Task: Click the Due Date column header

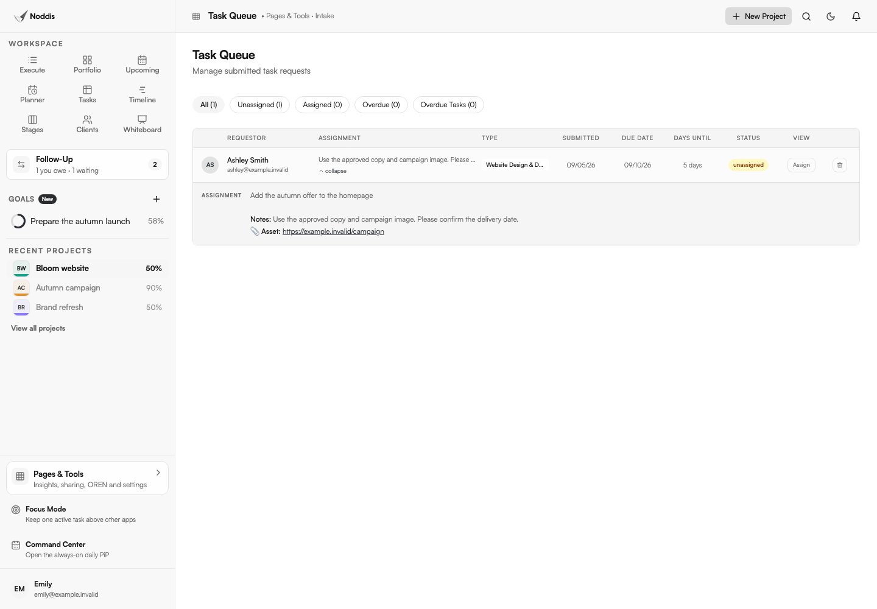Action: (637, 138)
